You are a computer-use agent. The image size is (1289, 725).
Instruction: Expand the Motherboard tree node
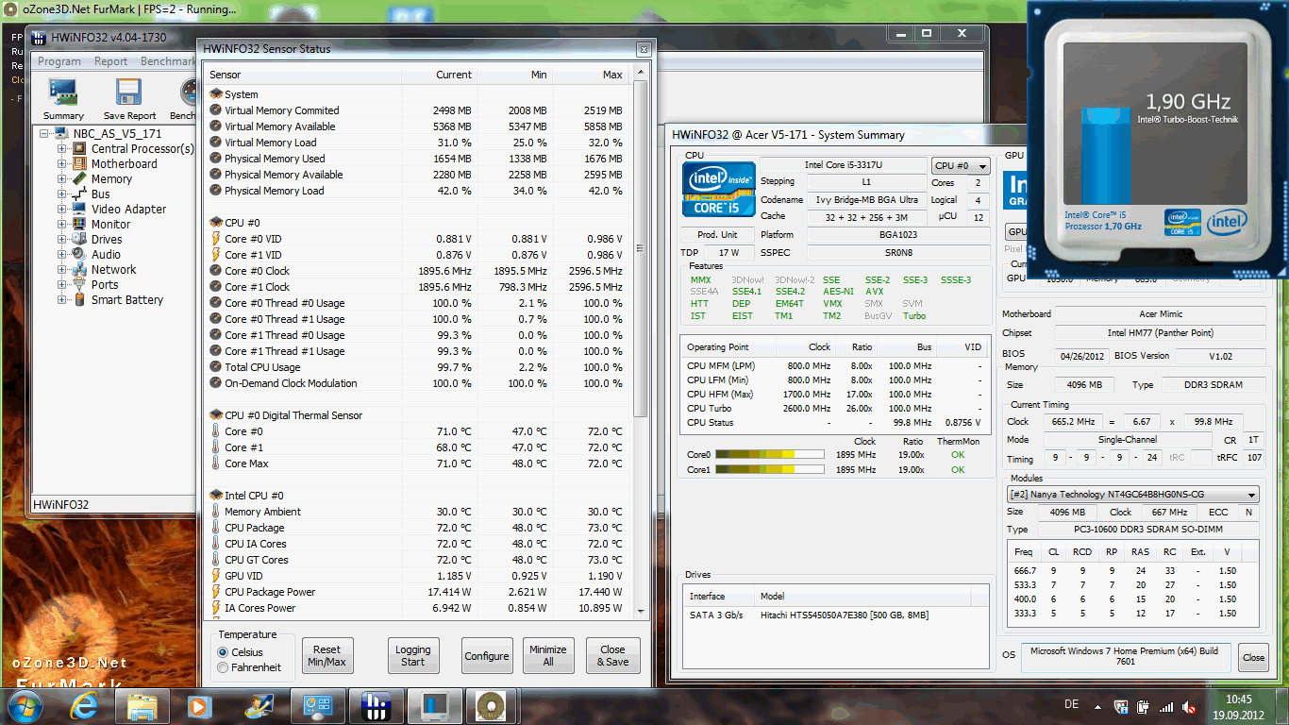tap(62, 164)
